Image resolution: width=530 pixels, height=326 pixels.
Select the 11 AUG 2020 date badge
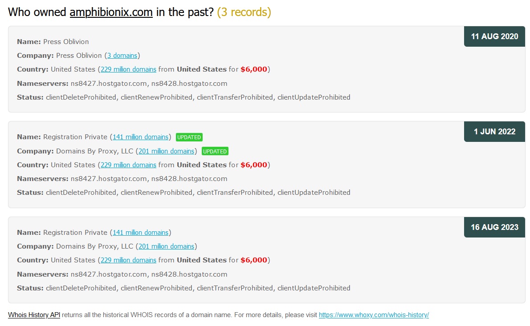click(494, 36)
